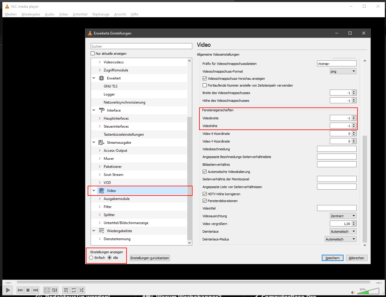Stop playback using the Stop icon
This screenshot has width=386, height=297.
pyautogui.click(x=28, y=290)
